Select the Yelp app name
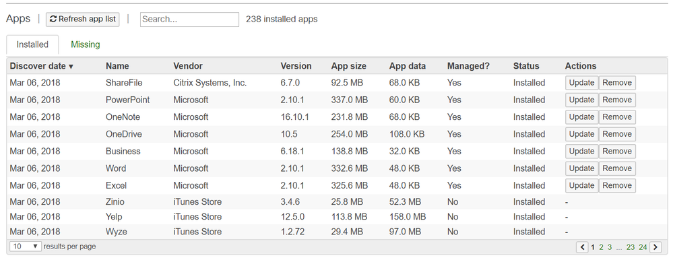The width and height of the screenshot is (673, 262). pyautogui.click(x=114, y=217)
